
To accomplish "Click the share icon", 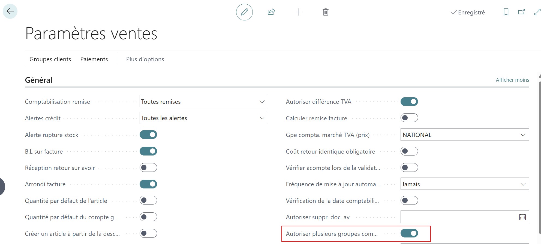I will tap(271, 12).
